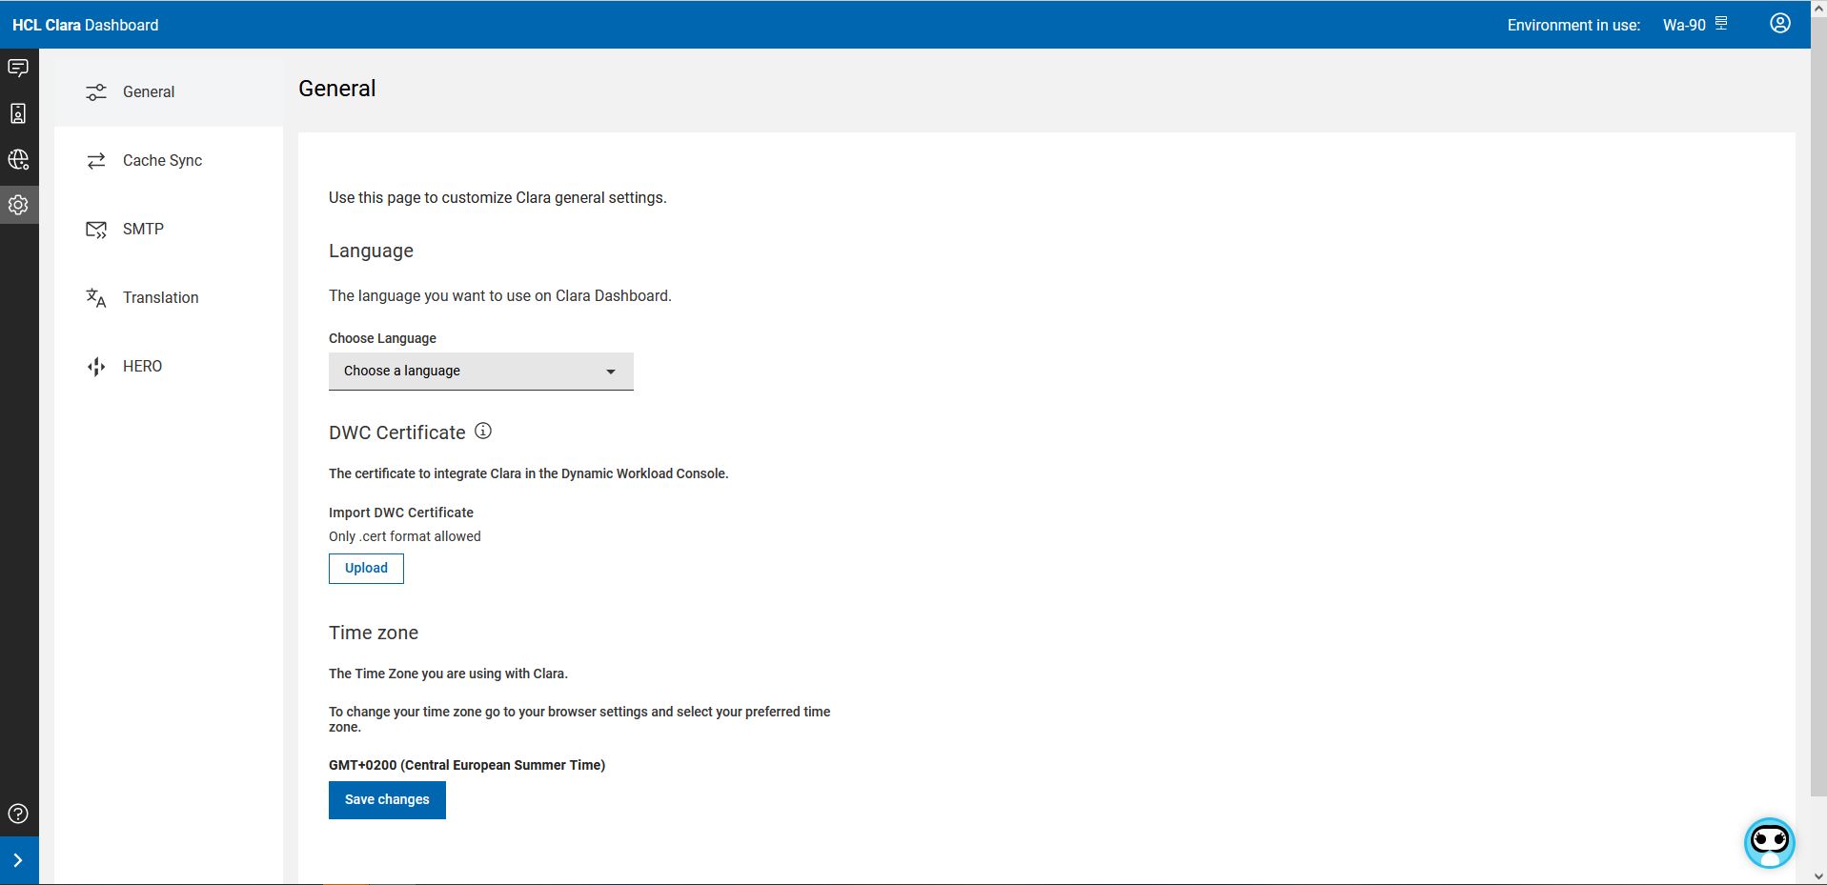Screen dimensions: 1827x885
Task: Click the 'Time zone' section heading
Action: point(374,633)
